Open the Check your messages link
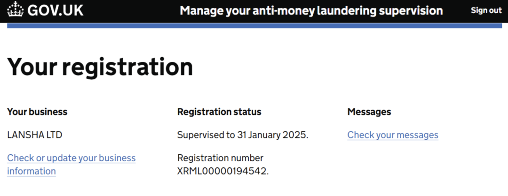The image size is (508, 196). pyautogui.click(x=393, y=135)
